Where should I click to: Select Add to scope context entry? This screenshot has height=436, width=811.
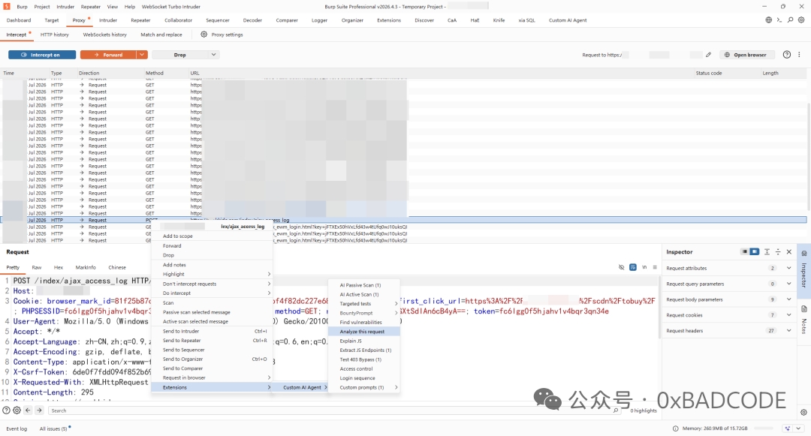coord(212,236)
